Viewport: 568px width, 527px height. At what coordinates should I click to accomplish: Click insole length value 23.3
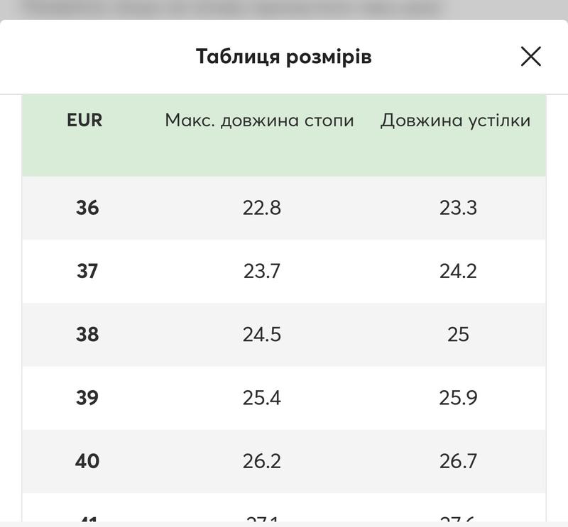click(458, 208)
